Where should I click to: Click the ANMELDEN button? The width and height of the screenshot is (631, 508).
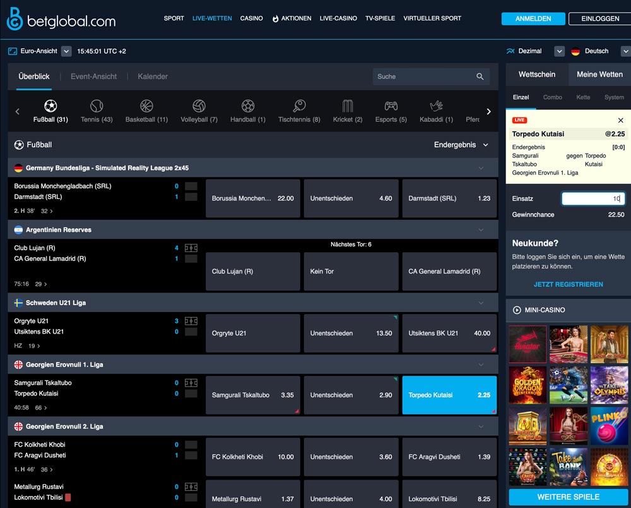(533, 19)
